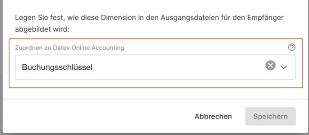Open the Zuordnen zu Datev combo box

155,67
